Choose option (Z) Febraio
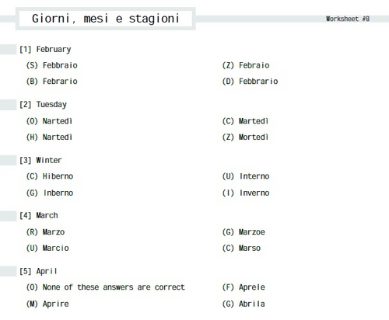Screen dimensions: 389x320 coord(246,65)
